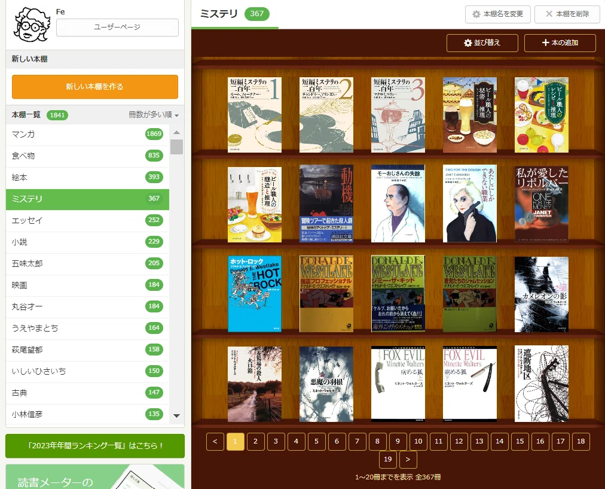
Task: Click the scrollbar down arrow in bookshelf list
Action: click(x=177, y=416)
